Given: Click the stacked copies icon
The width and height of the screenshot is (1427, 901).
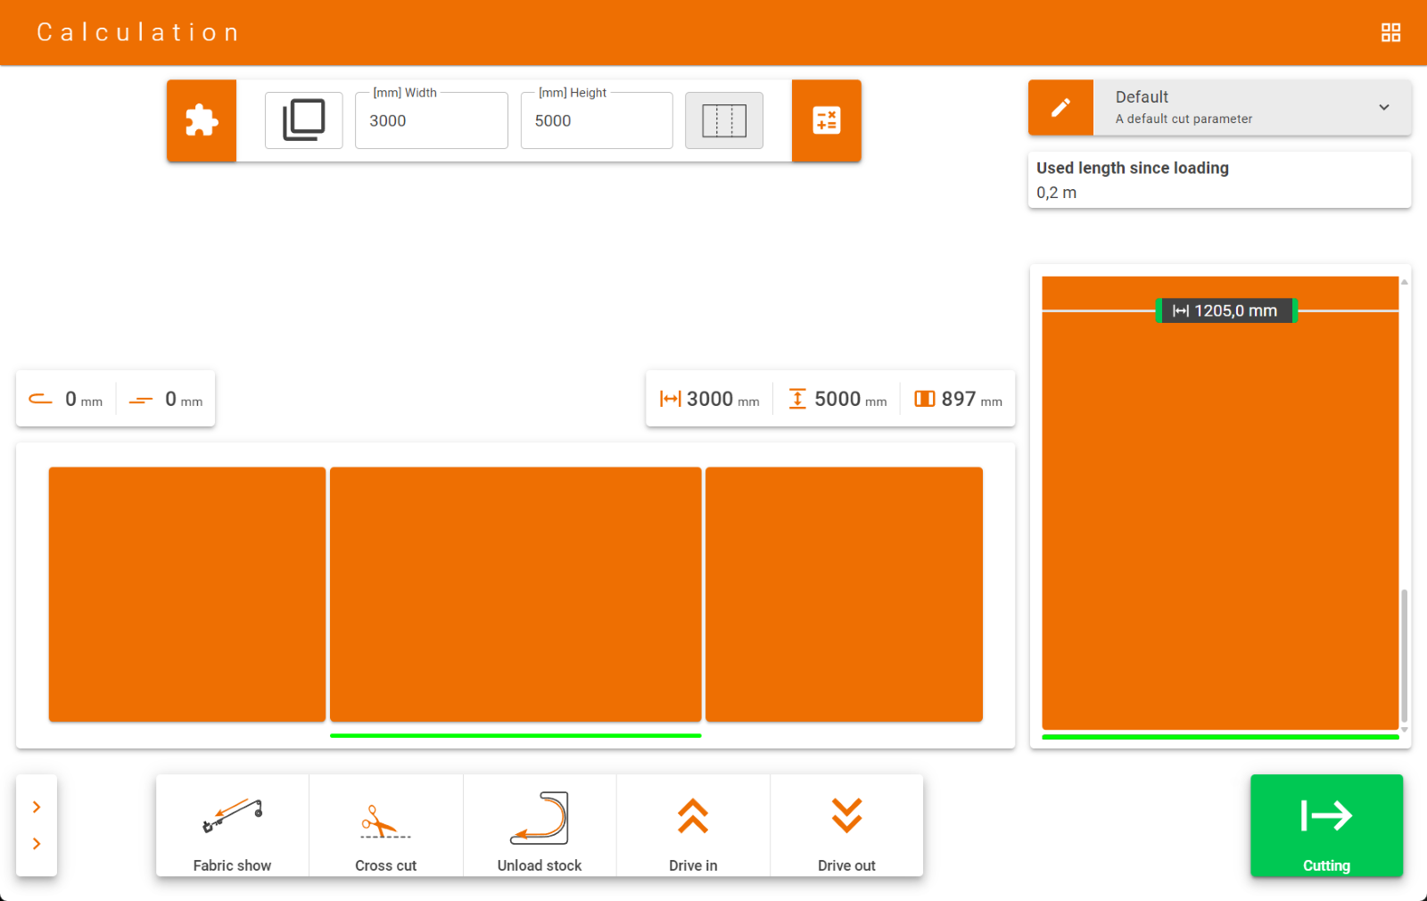Looking at the screenshot, I should click(304, 120).
